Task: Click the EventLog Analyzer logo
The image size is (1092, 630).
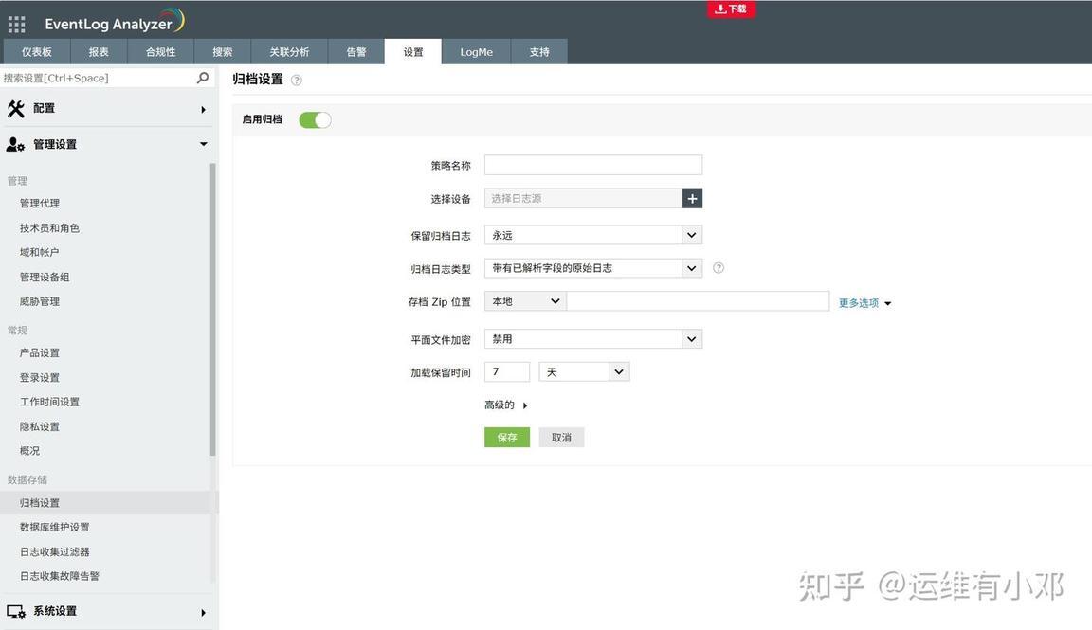Action: pyautogui.click(x=115, y=22)
